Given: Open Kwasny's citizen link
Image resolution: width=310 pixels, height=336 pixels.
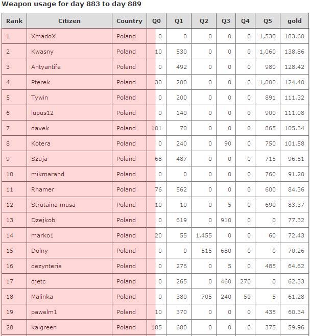Looking at the screenshot, I should point(42,52).
